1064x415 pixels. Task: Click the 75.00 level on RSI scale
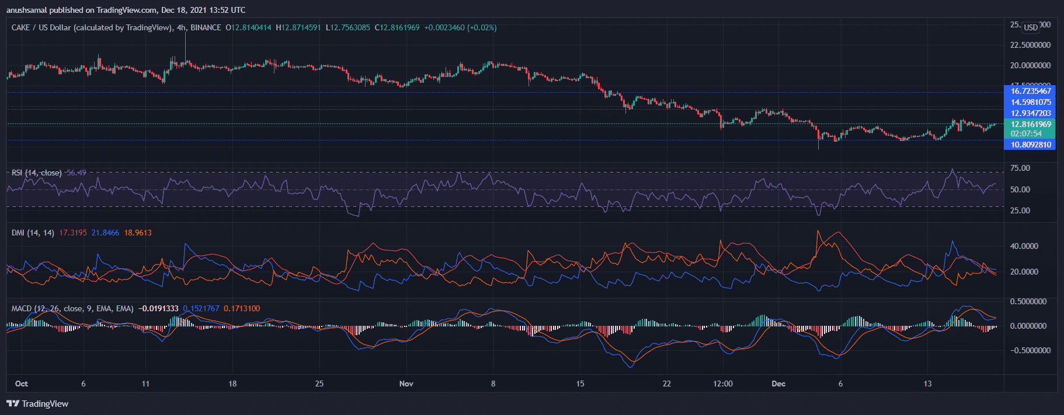pos(1020,168)
